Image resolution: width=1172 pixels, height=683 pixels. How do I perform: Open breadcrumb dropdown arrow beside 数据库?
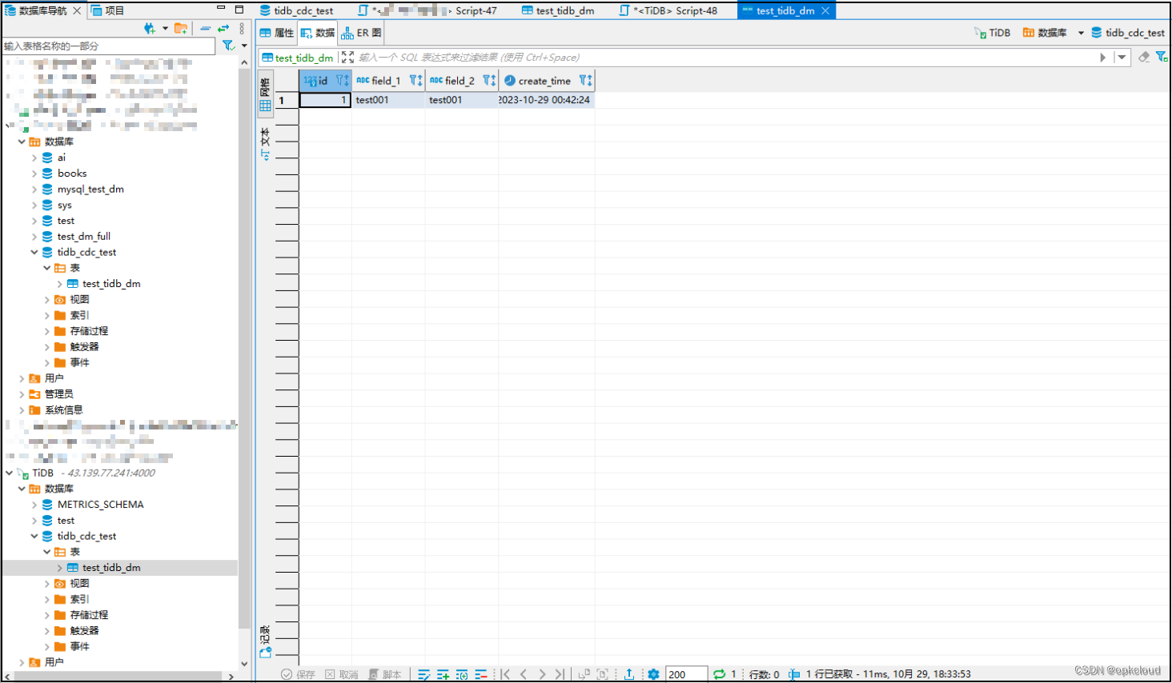1081,33
